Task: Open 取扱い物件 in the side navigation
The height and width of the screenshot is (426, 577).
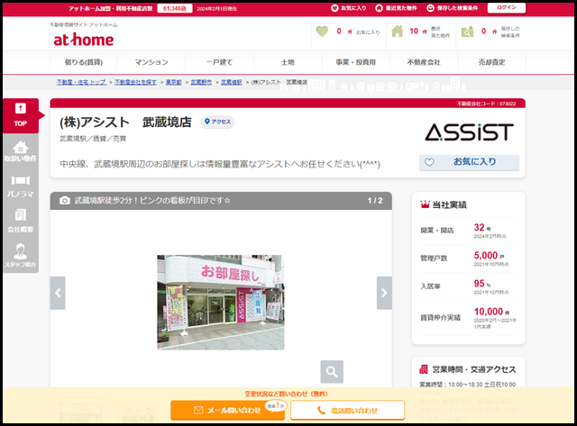Action: tap(21, 151)
